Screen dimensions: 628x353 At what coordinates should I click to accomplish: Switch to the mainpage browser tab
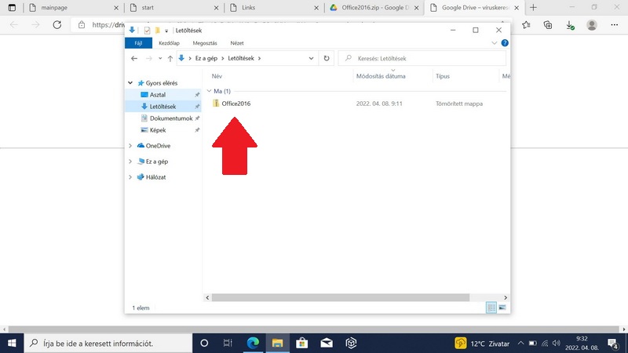(74, 8)
